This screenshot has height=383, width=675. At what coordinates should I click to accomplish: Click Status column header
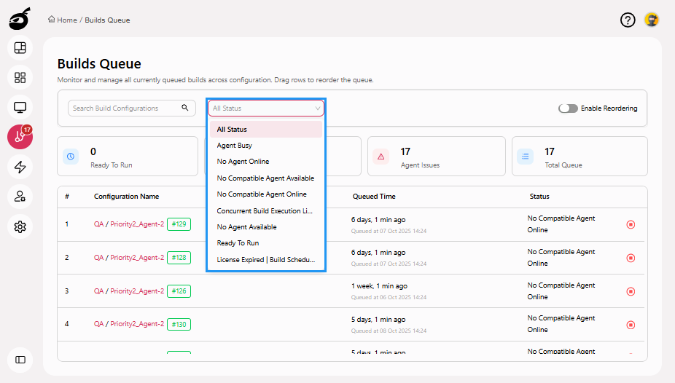click(539, 197)
